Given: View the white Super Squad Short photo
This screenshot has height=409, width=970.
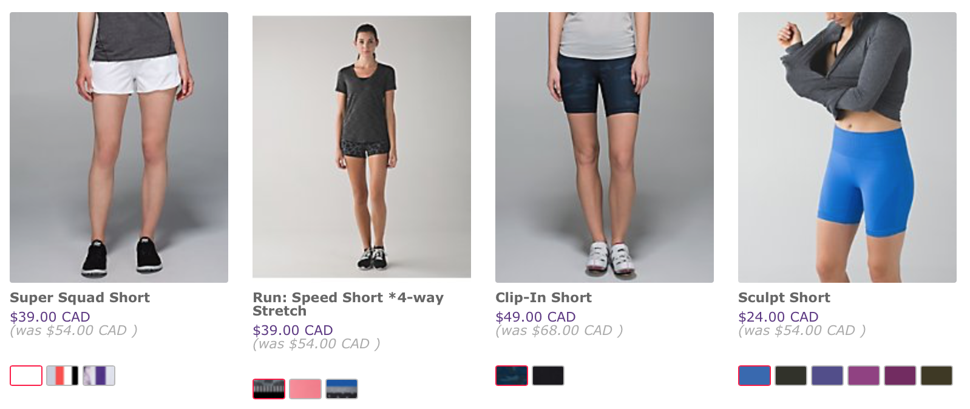Looking at the screenshot, I should click(x=119, y=147).
